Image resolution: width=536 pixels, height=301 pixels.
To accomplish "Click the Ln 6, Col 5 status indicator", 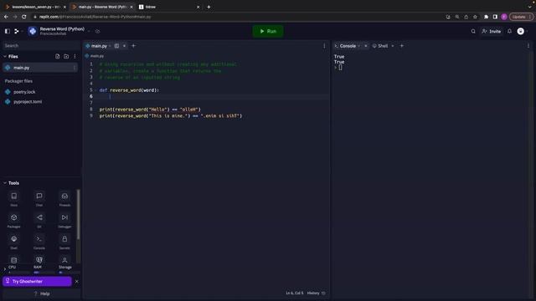I will (x=294, y=293).
